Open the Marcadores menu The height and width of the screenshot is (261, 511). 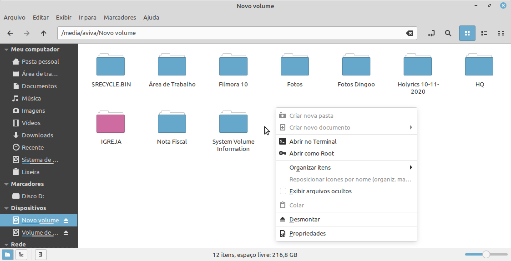pyautogui.click(x=120, y=18)
